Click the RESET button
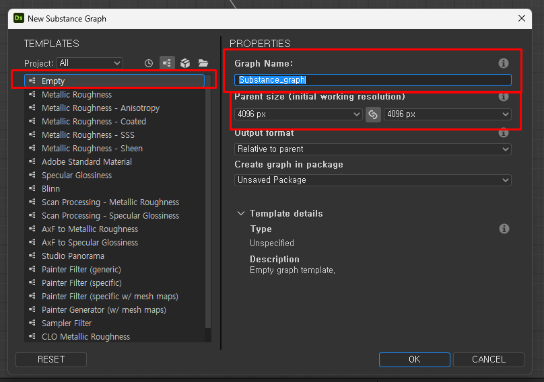Image resolution: width=544 pixels, height=382 pixels. point(51,359)
